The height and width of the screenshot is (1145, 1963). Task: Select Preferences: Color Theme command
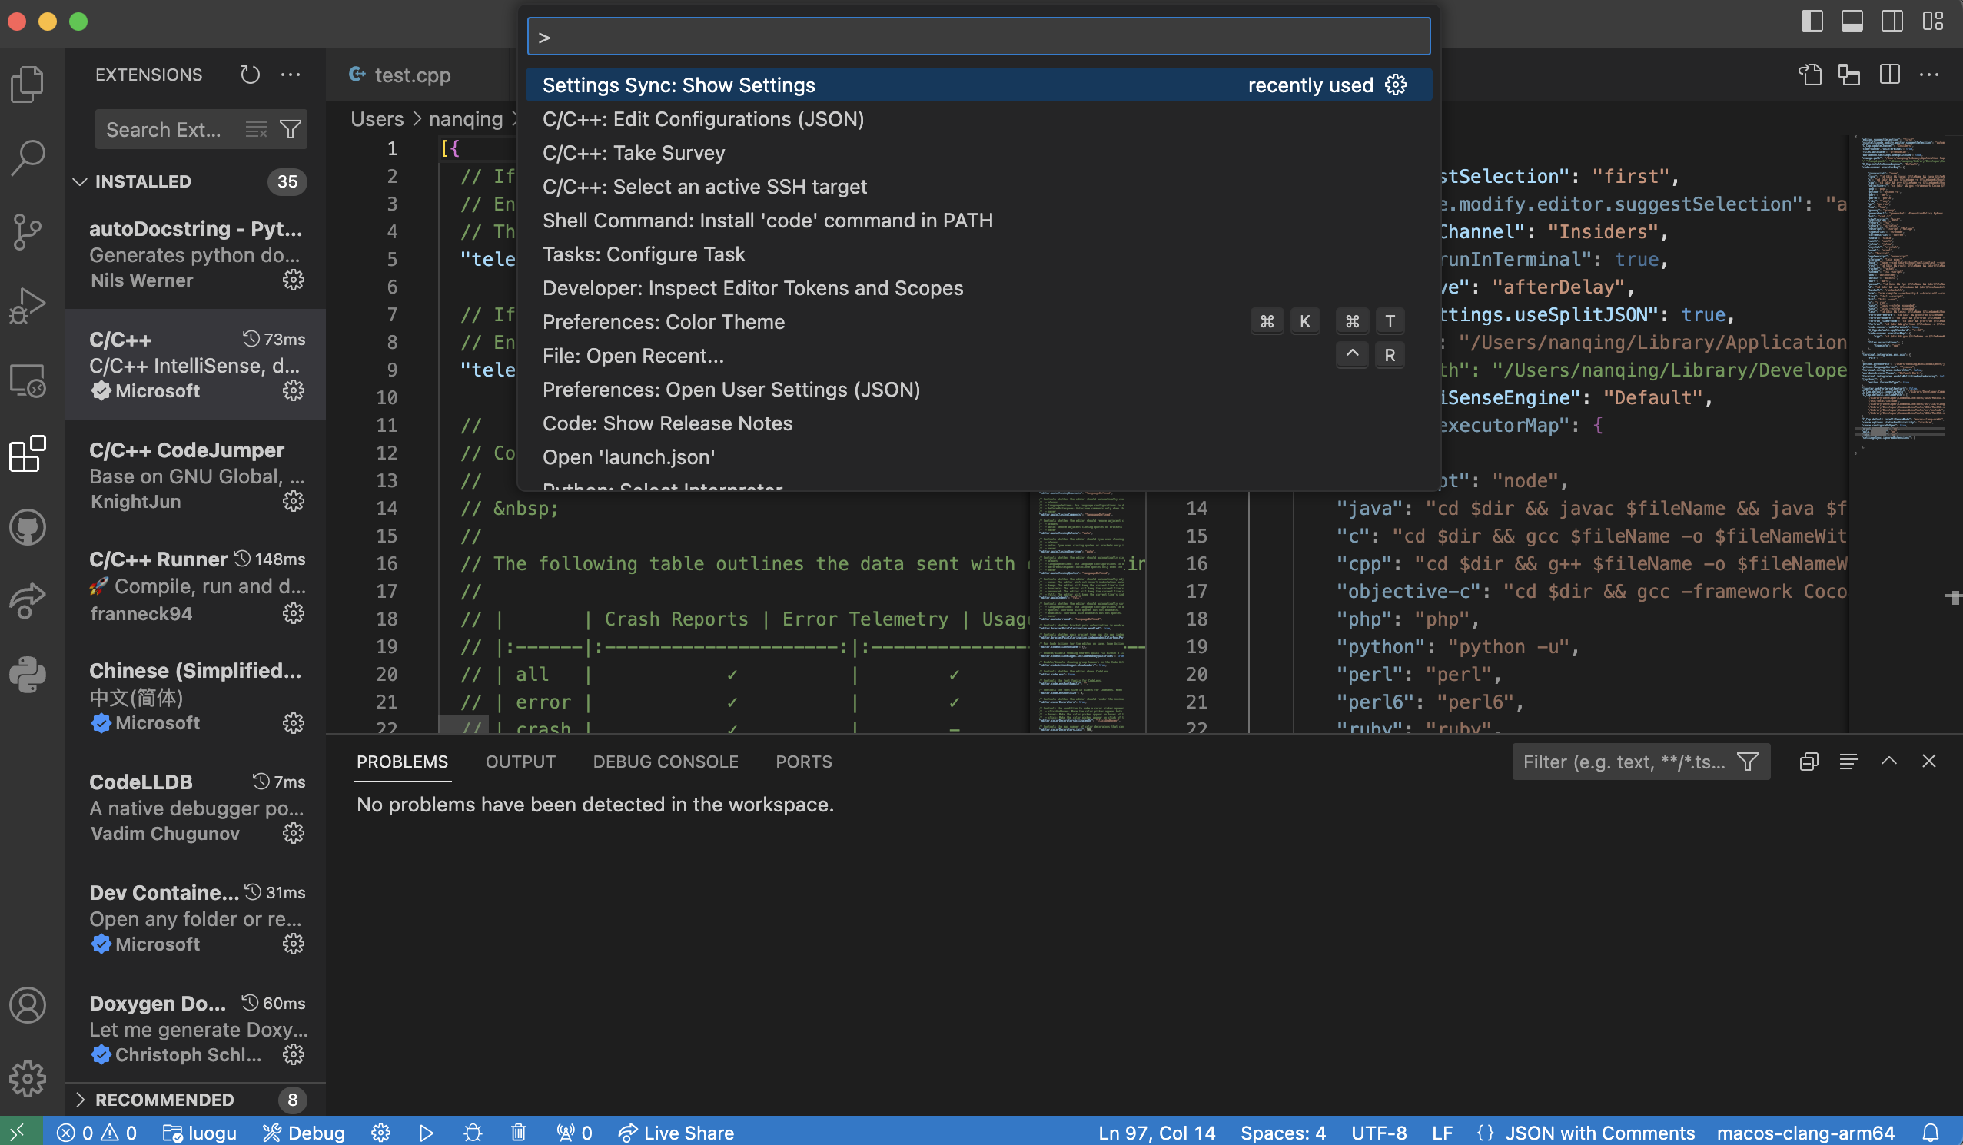coord(663,322)
